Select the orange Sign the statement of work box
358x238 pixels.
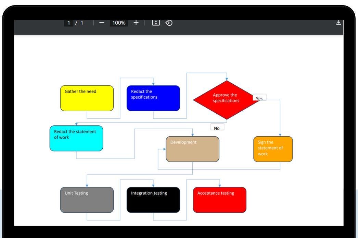tap(272, 148)
